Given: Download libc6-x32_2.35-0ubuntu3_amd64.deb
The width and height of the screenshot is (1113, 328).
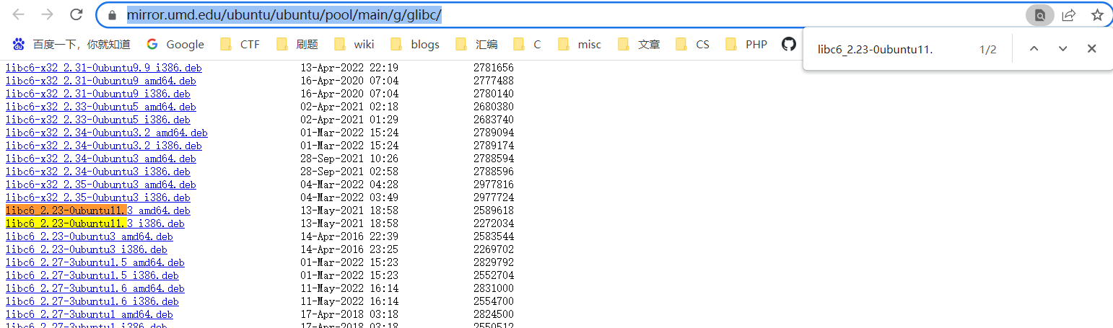Looking at the screenshot, I should click(x=101, y=185).
